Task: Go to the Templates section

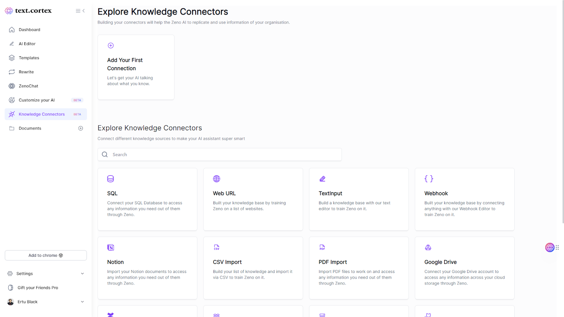Action: [29, 58]
